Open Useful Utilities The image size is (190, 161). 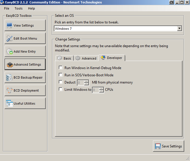25,103
